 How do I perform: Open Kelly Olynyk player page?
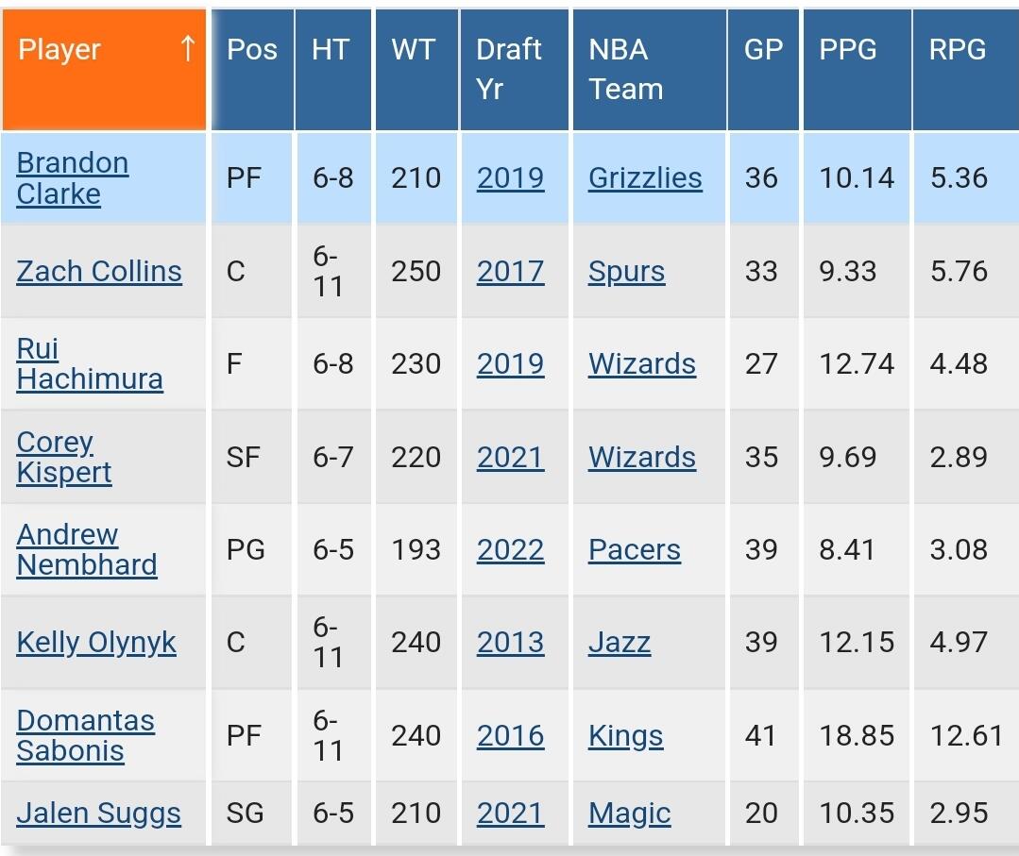96,643
